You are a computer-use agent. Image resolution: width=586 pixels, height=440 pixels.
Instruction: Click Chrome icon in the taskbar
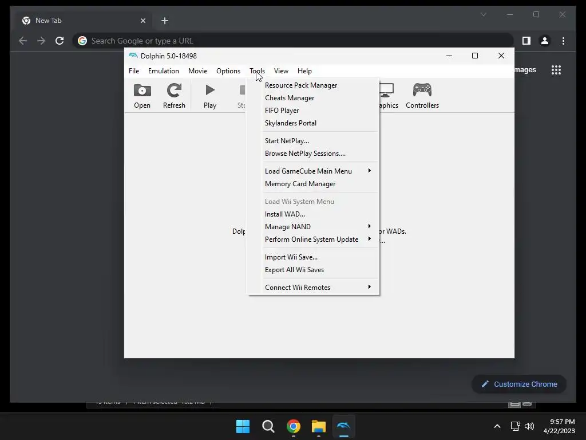click(294, 426)
